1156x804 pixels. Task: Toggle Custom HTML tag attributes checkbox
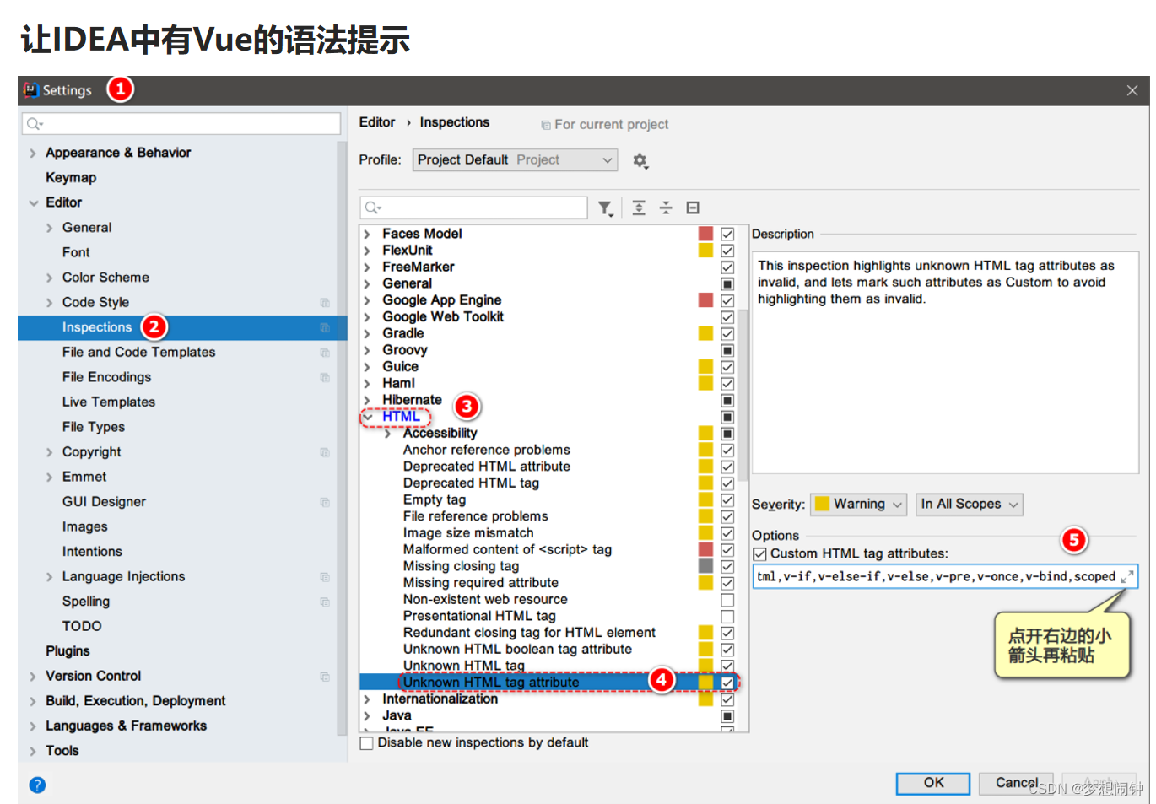759,554
